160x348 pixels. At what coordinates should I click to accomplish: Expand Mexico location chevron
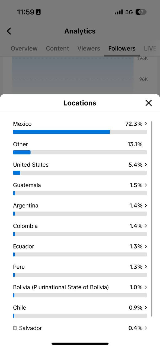click(x=146, y=124)
